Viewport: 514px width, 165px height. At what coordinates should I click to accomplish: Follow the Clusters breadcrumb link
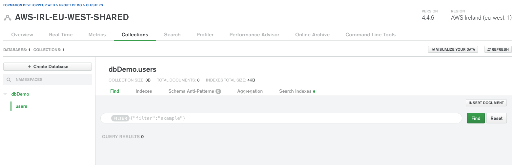tap(94, 5)
